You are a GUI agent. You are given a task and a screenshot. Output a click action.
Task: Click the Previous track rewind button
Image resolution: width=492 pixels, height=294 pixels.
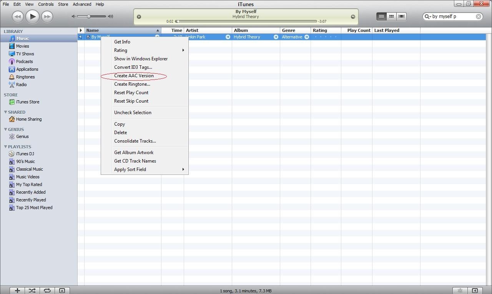tap(18, 17)
